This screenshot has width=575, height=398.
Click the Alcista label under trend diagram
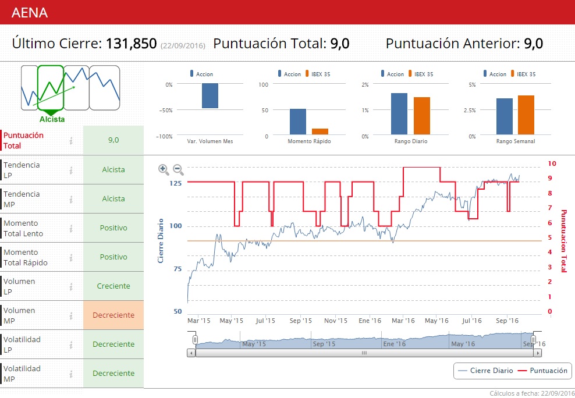(x=52, y=119)
